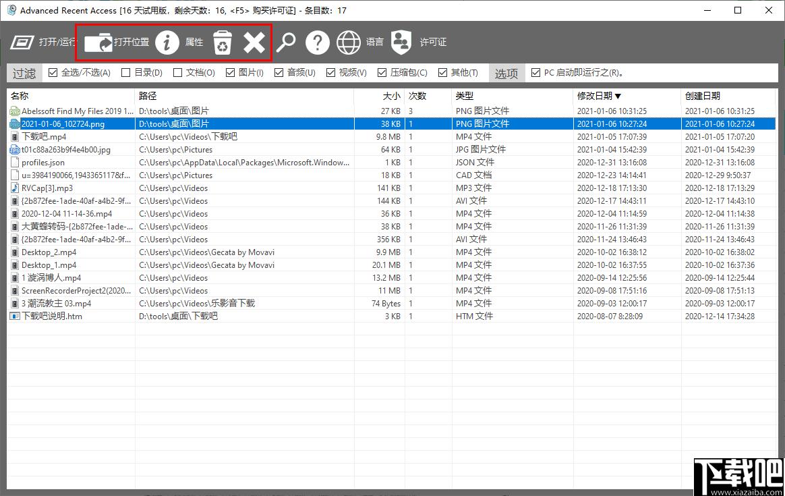
Task: Sort by 修改日期 column header
Action: coord(627,96)
